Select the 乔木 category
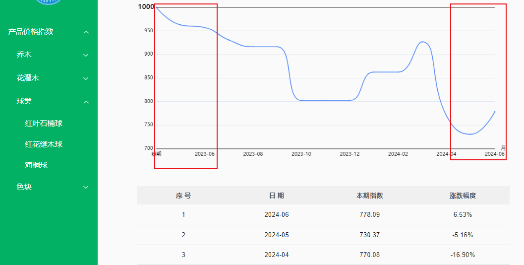 pyautogui.click(x=24, y=55)
